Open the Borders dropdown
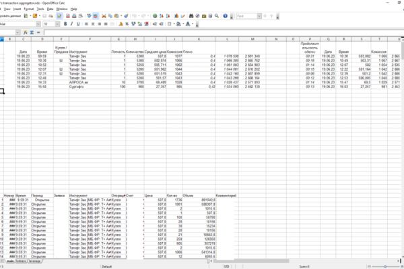This screenshot has width=404, height=269. pyautogui.click(x=174, y=24)
